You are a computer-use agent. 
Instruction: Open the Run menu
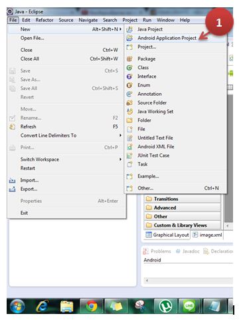[147, 20]
